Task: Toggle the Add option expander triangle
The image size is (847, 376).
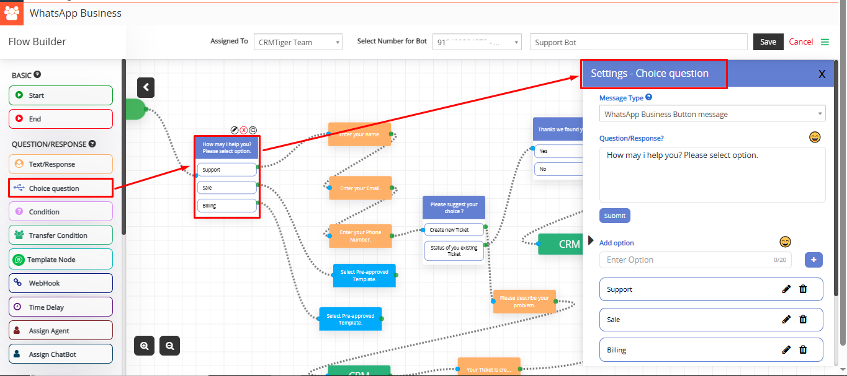Action: click(x=591, y=240)
